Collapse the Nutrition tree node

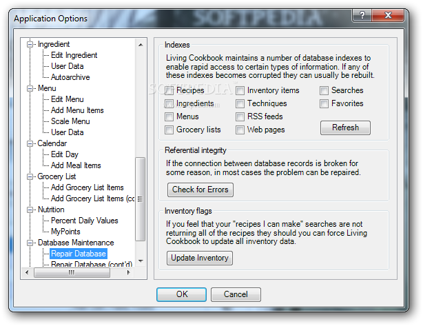click(x=30, y=210)
